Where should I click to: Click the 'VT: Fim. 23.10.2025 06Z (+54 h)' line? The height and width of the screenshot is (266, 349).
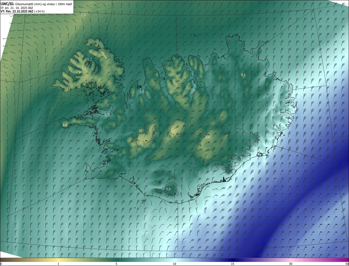23,11
